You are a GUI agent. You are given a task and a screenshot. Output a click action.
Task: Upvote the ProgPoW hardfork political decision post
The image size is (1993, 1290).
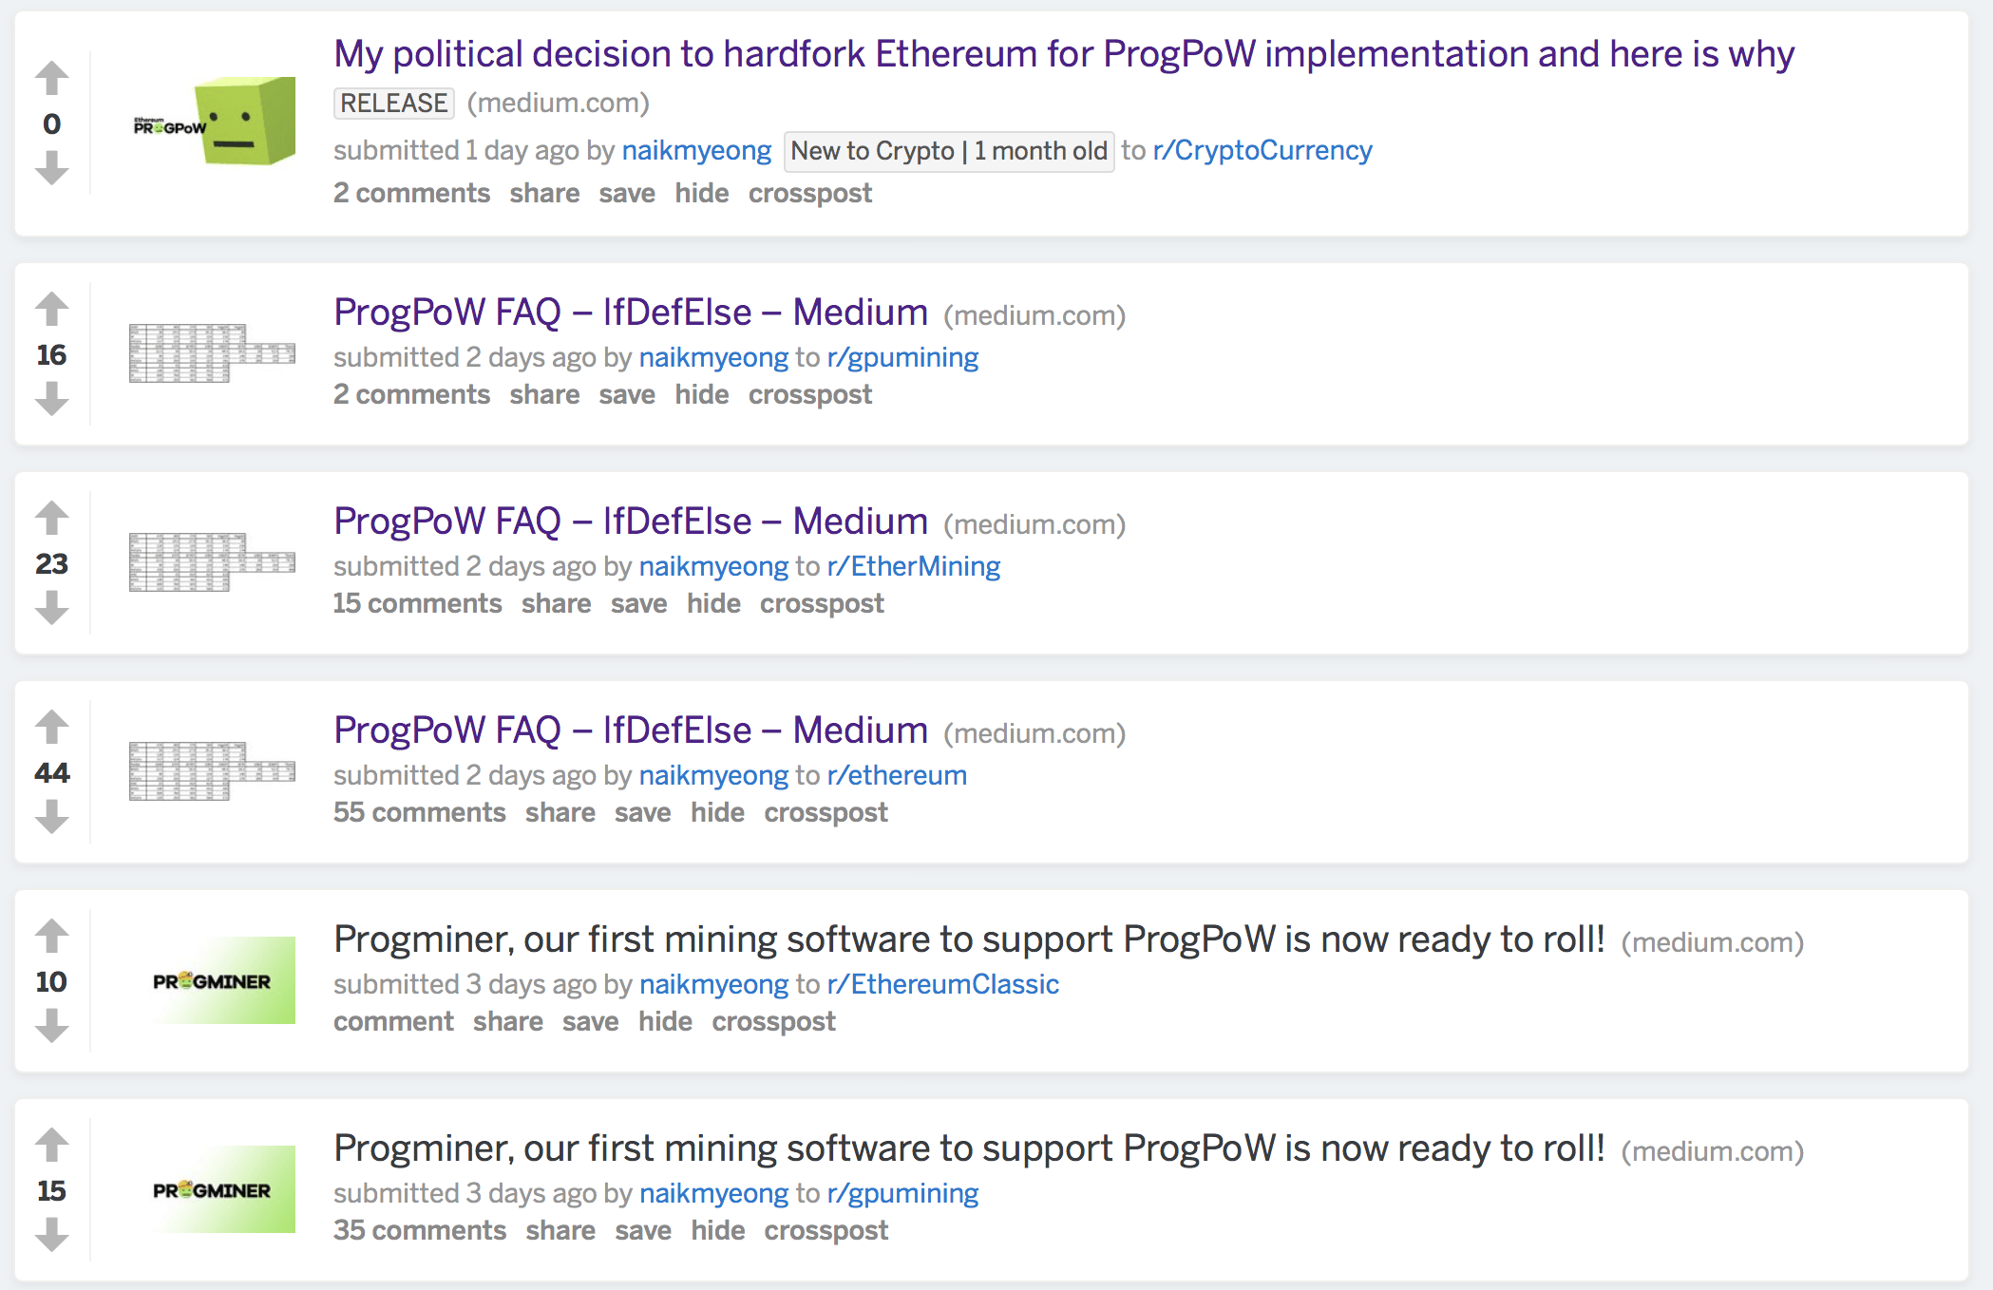point(52,78)
